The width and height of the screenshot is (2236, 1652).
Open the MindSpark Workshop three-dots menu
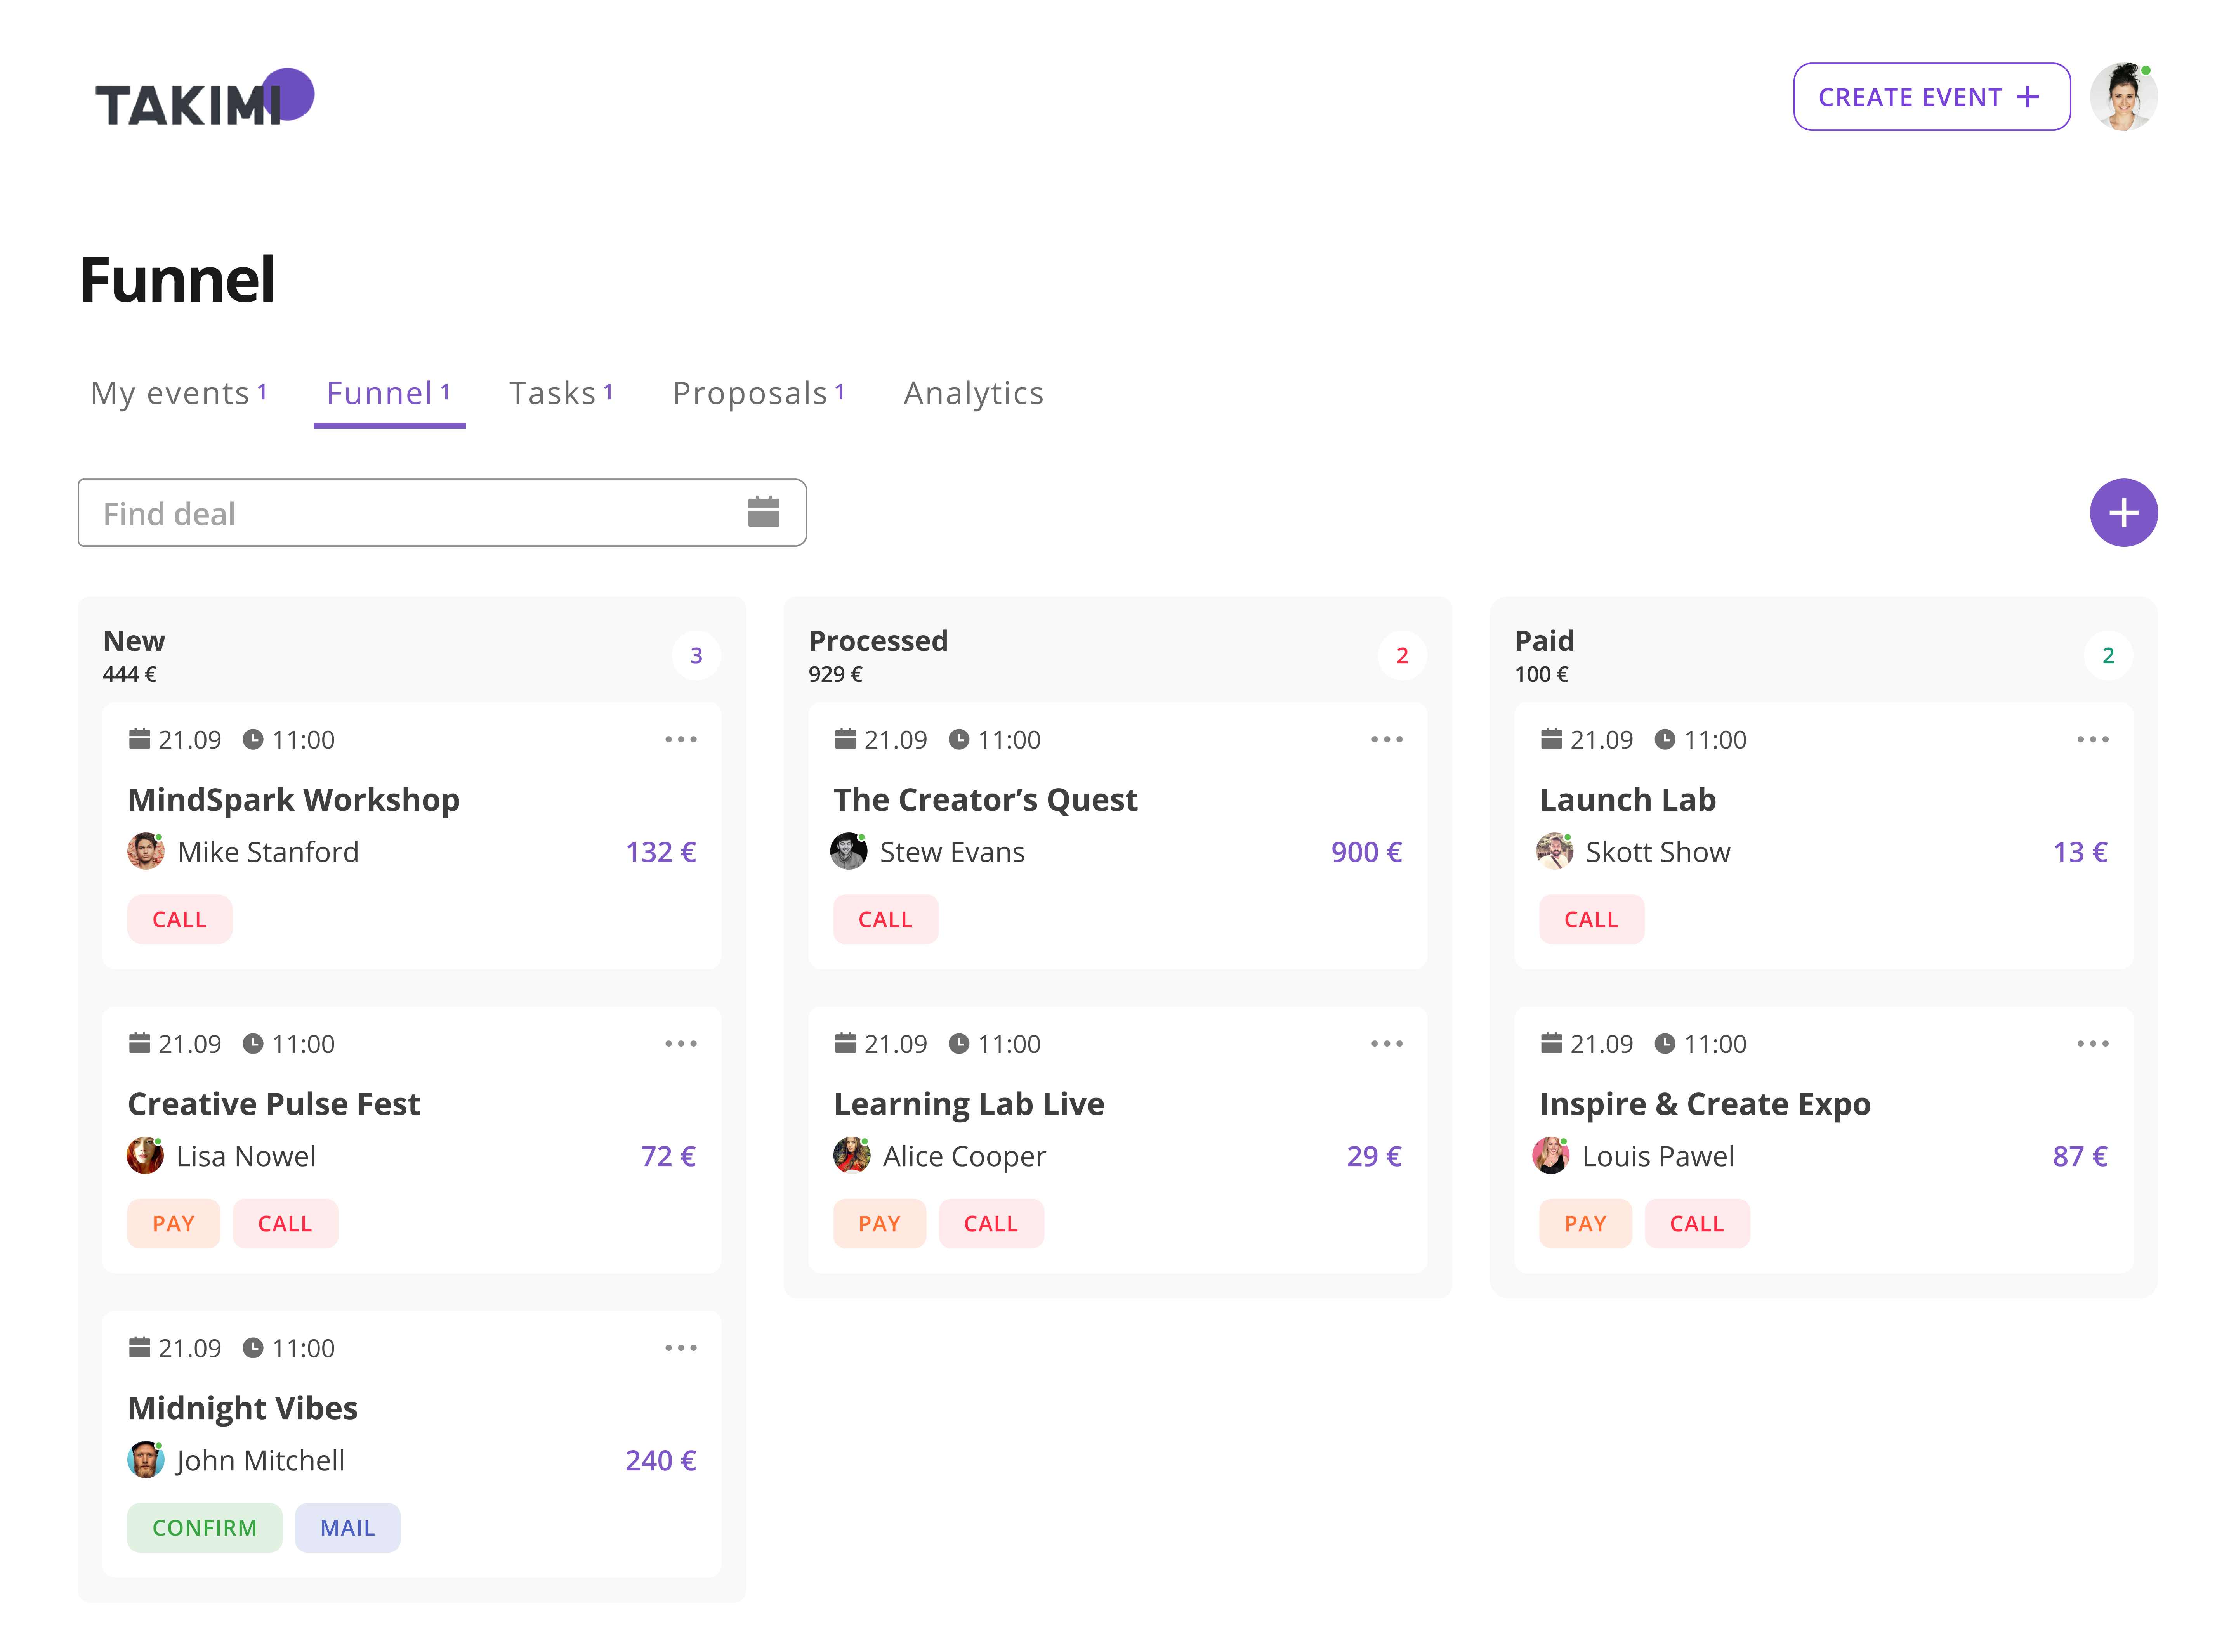(680, 740)
